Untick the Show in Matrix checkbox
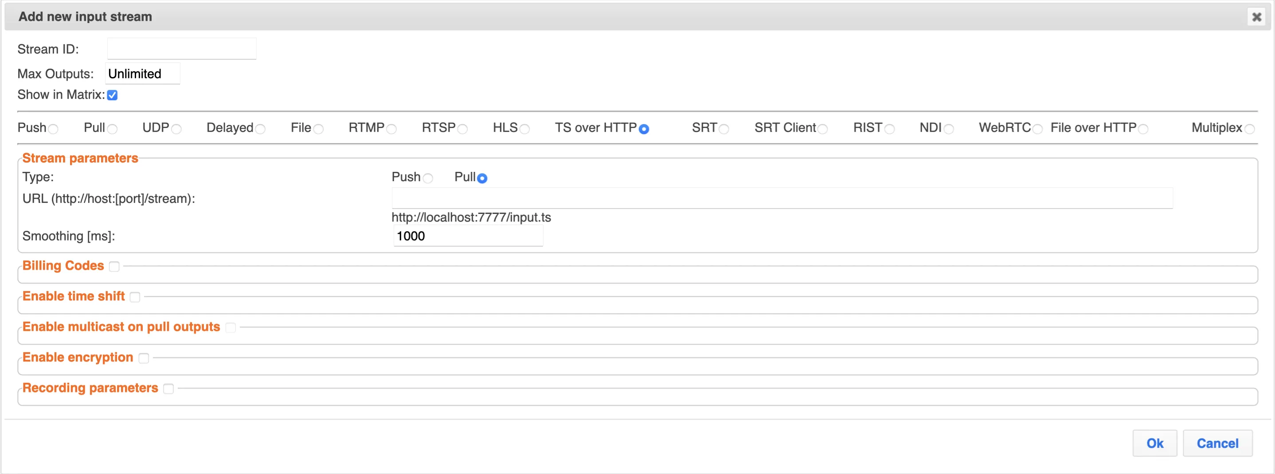Image resolution: width=1275 pixels, height=474 pixels. 112,95
